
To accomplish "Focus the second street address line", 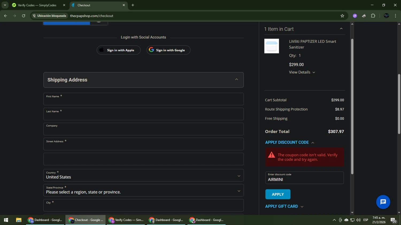I will point(144,159).
